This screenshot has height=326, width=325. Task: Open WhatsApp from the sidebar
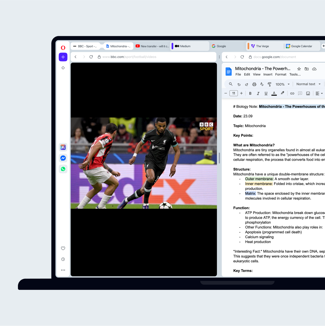pyautogui.click(x=63, y=169)
